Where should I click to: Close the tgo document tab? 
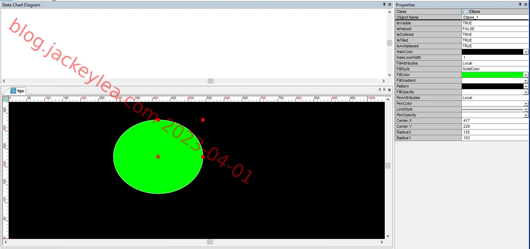click(x=389, y=90)
